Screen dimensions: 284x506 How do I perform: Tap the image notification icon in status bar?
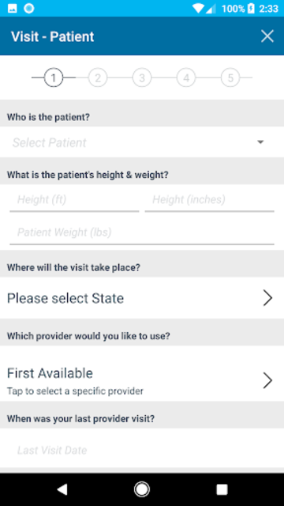[x=13, y=9]
